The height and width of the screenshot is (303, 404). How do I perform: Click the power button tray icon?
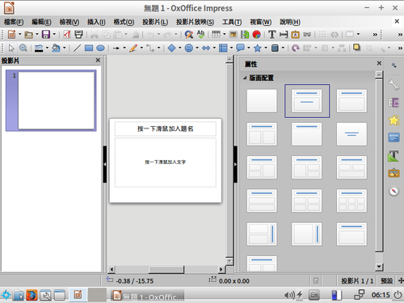coord(398,295)
